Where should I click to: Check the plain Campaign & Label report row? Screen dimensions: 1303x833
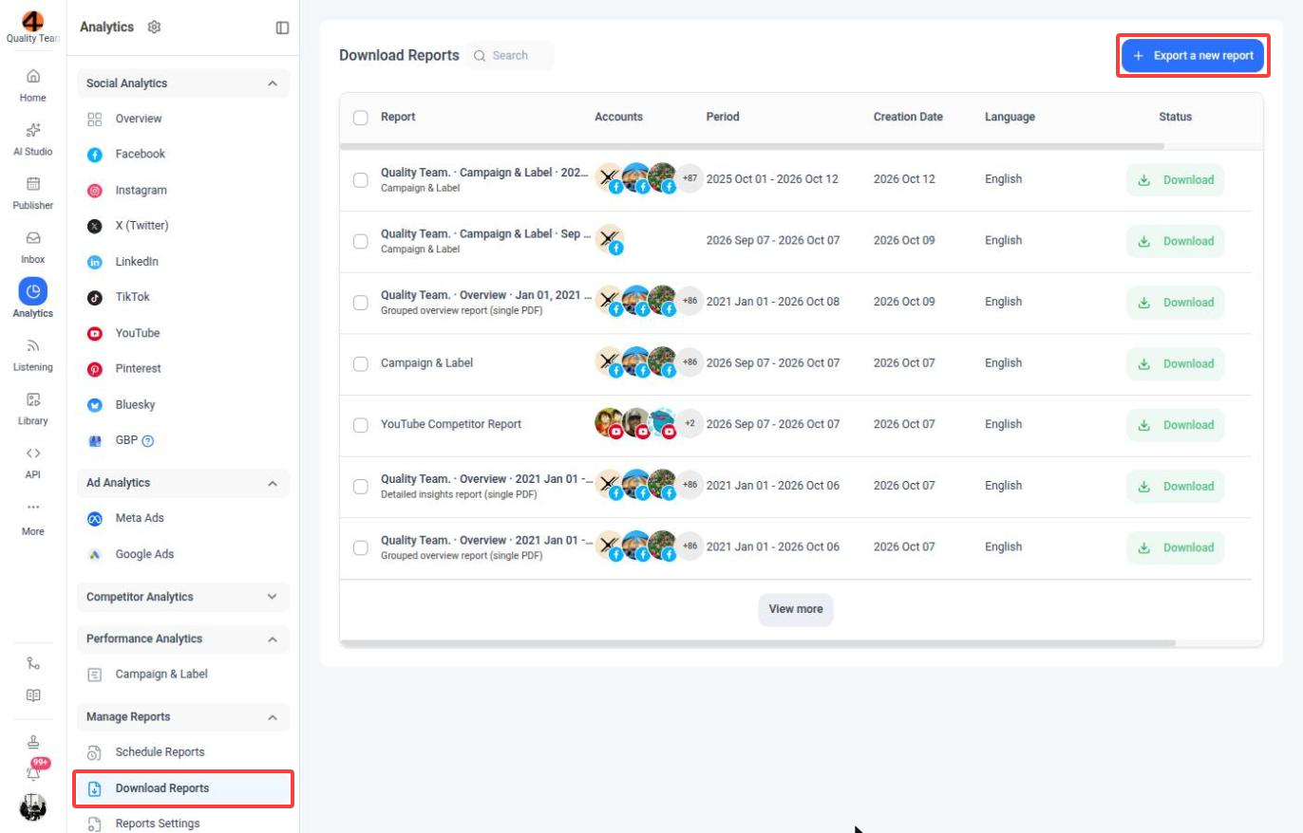pyautogui.click(x=361, y=363)
